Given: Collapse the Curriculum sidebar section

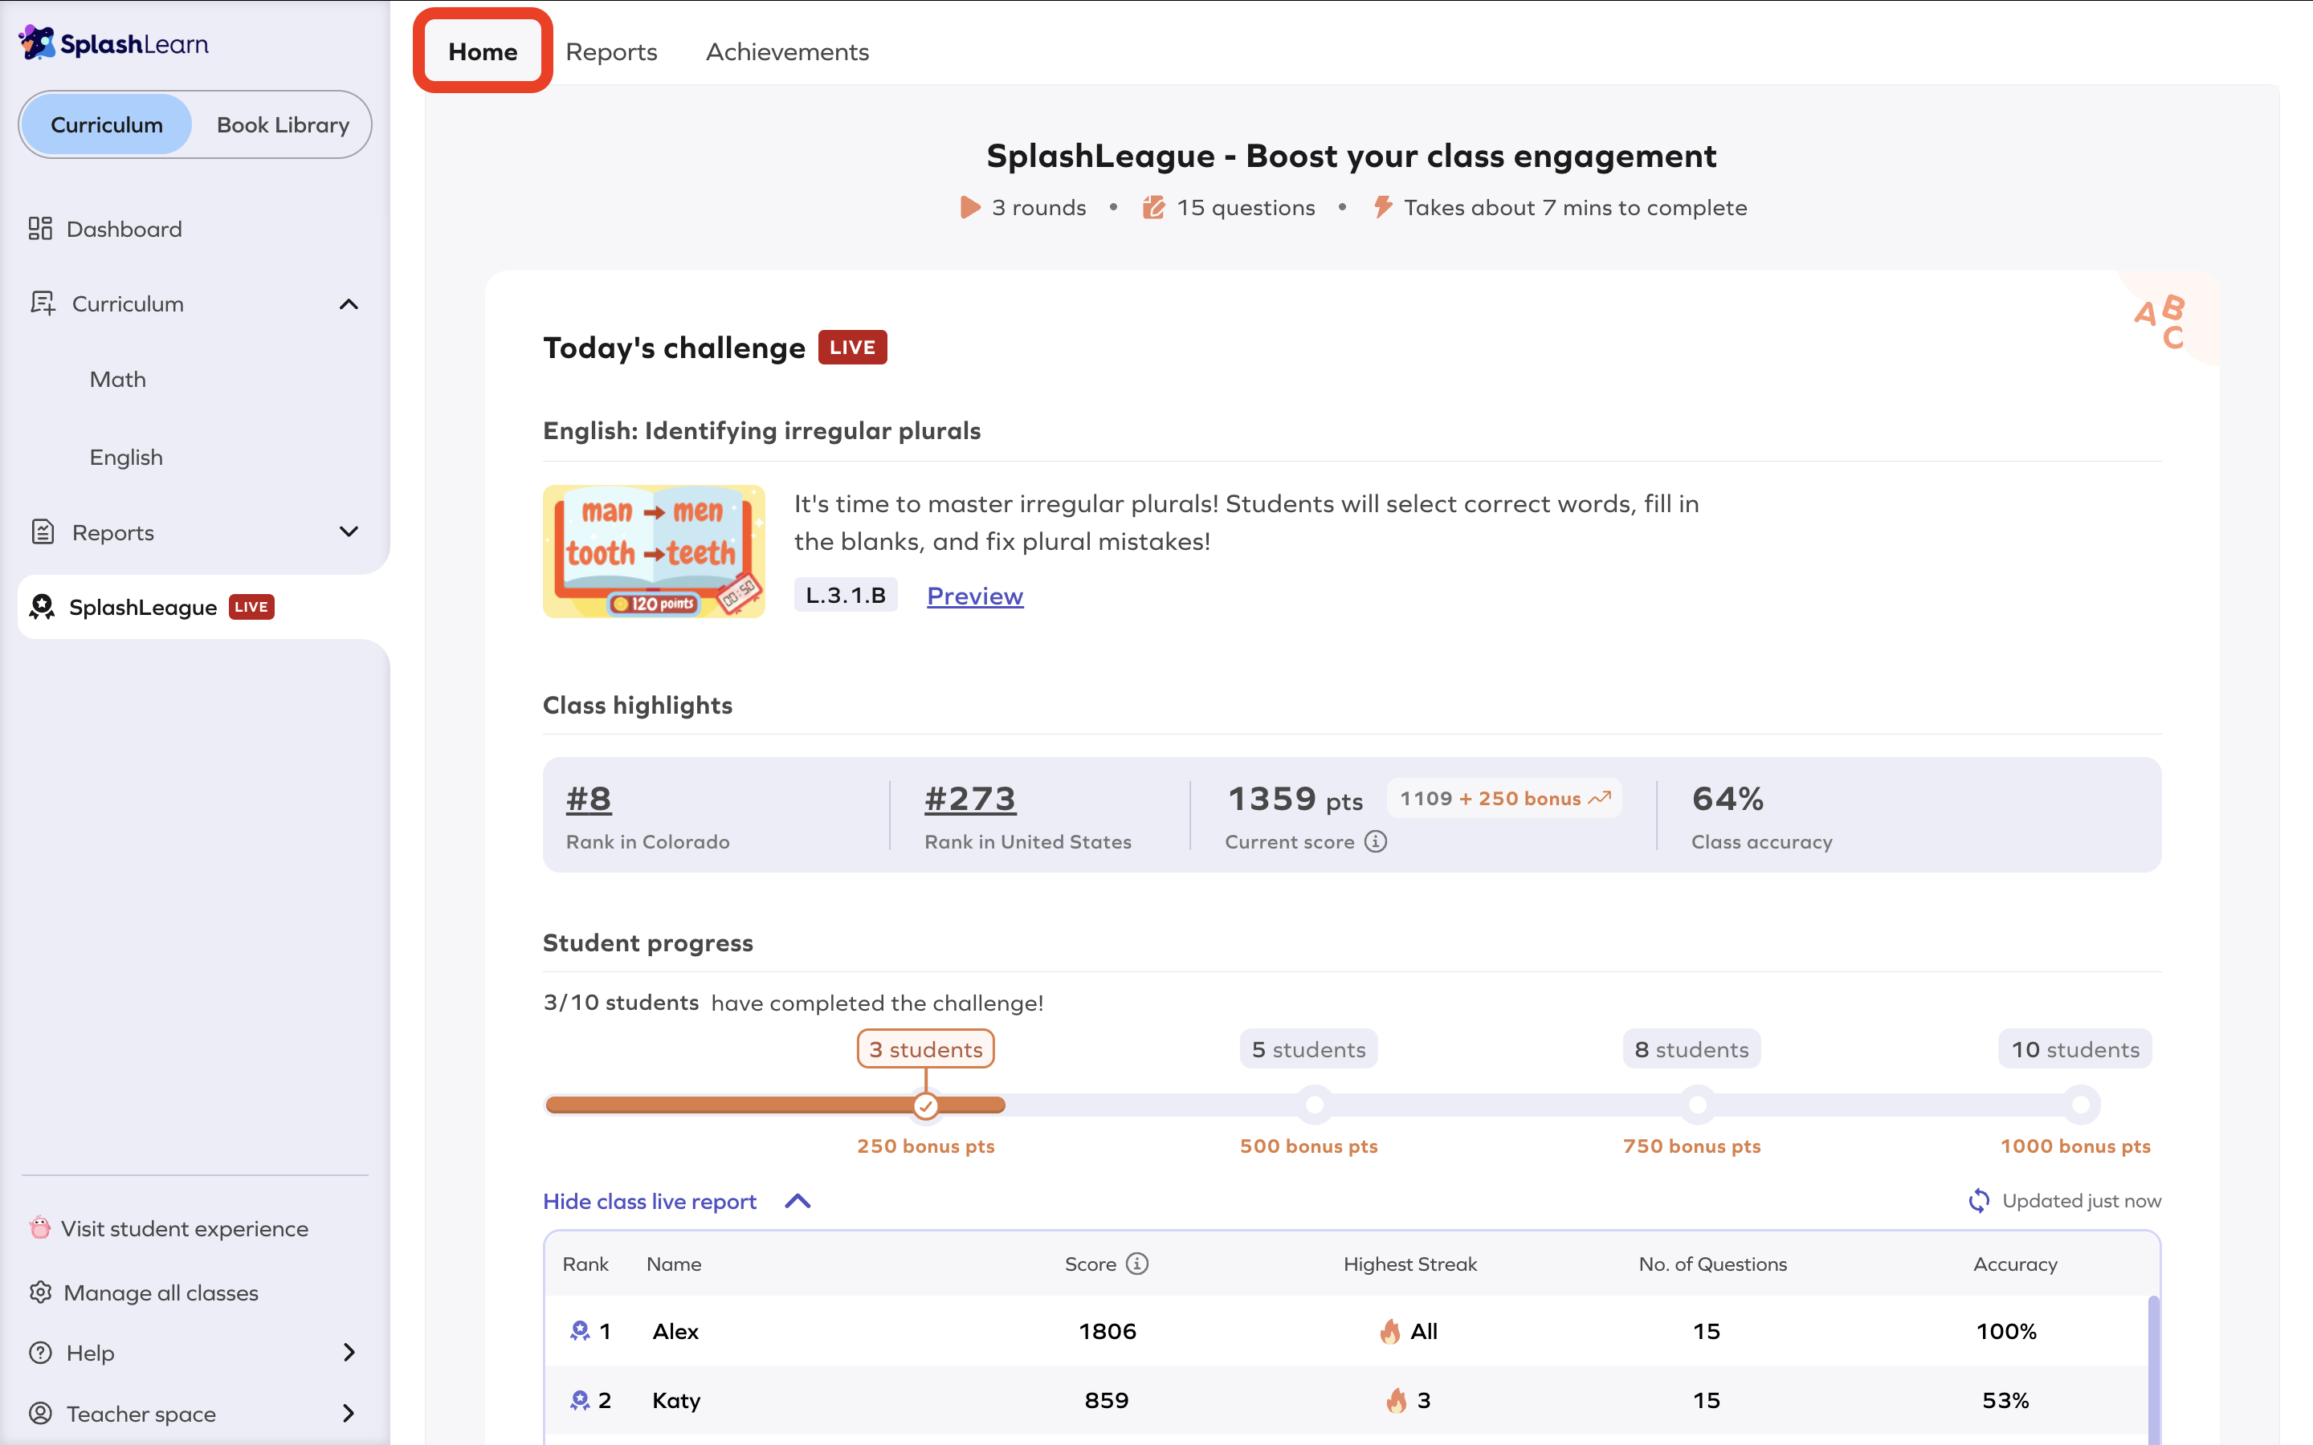Looking at the screenshot, I should [x=349, y=304].
